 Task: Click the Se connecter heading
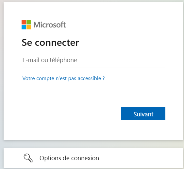(x=50, y=42)
